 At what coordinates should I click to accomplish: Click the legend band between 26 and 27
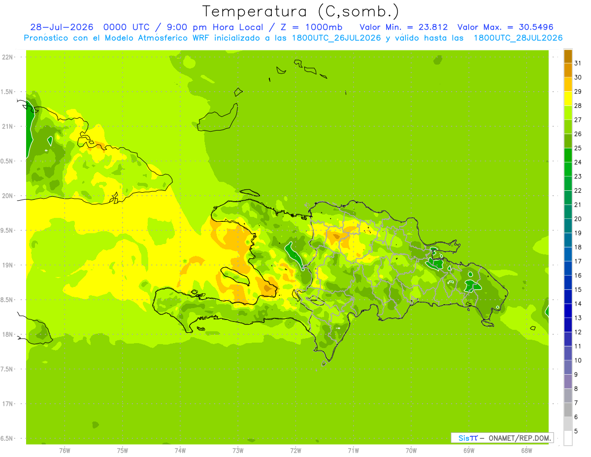568,127
